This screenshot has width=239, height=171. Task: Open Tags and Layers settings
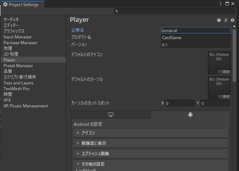(33, 83)
